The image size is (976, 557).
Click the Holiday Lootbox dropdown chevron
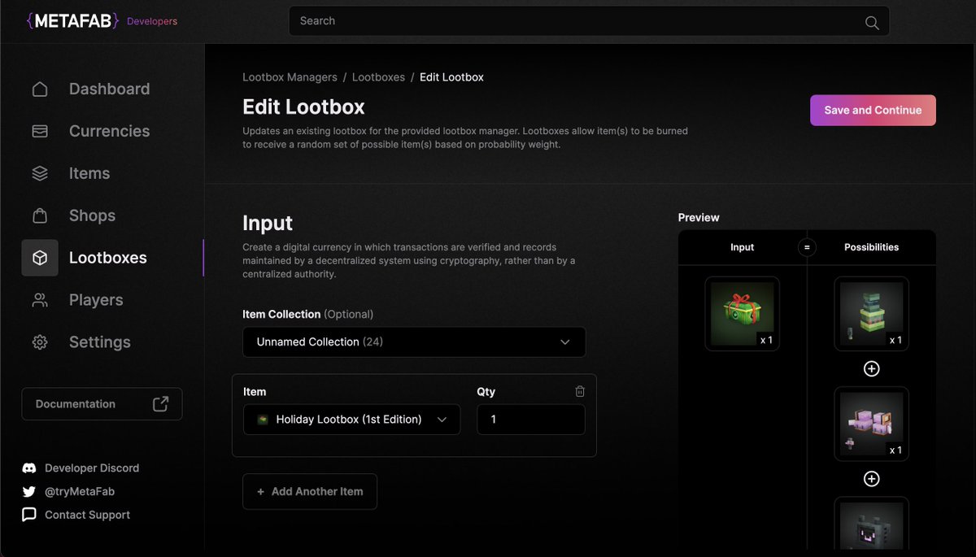tap(442, 420)
